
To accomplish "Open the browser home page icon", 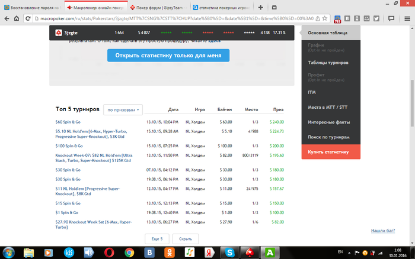I will pos(17,18).
